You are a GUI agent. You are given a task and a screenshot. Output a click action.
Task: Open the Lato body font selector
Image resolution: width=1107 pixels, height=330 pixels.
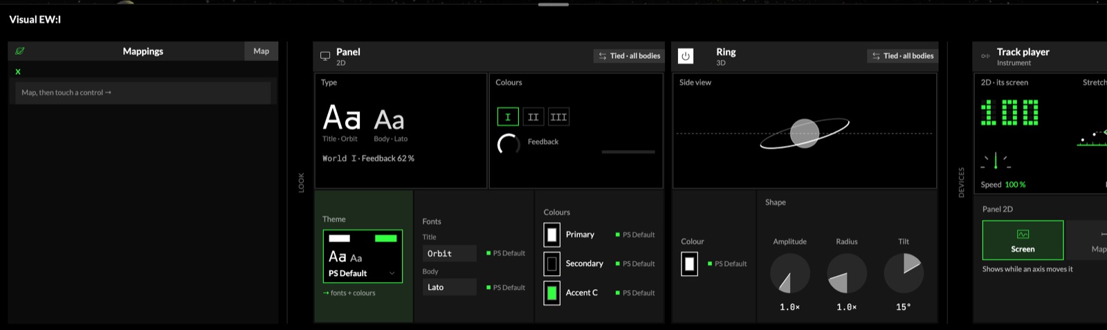coord(450,287)
